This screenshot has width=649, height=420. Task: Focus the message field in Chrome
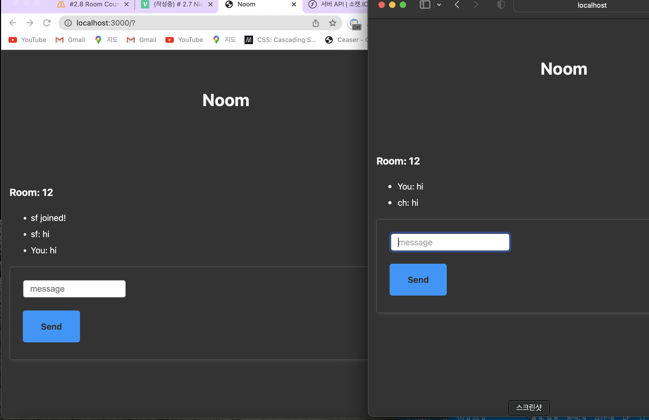point(74,289)
